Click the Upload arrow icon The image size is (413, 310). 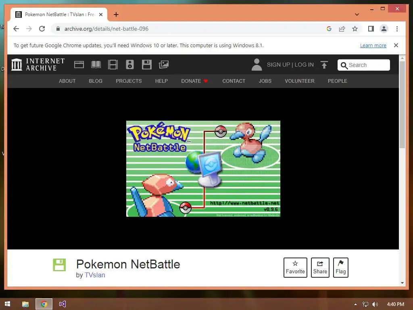pyautogui.click(x=324, y=65)
